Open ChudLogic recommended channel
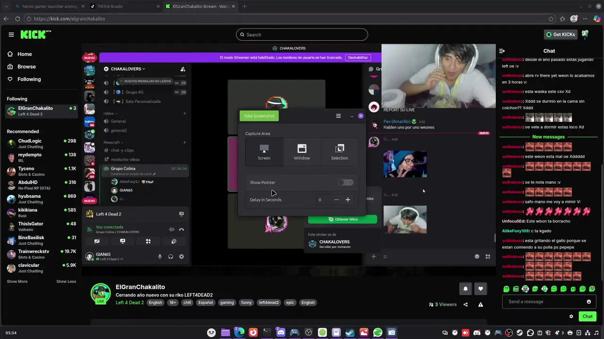 (x=42, y=144)
